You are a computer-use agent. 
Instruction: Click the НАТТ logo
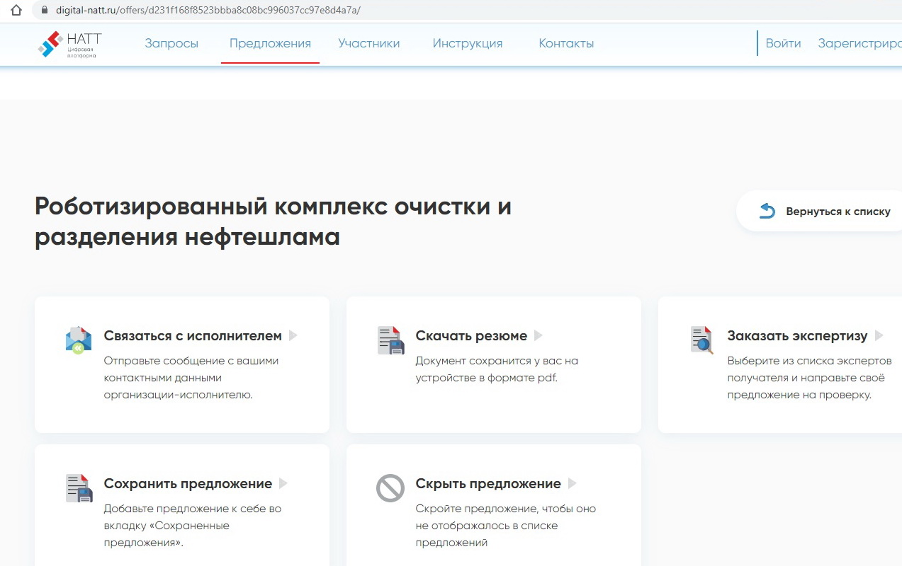(x=69, y=44)
